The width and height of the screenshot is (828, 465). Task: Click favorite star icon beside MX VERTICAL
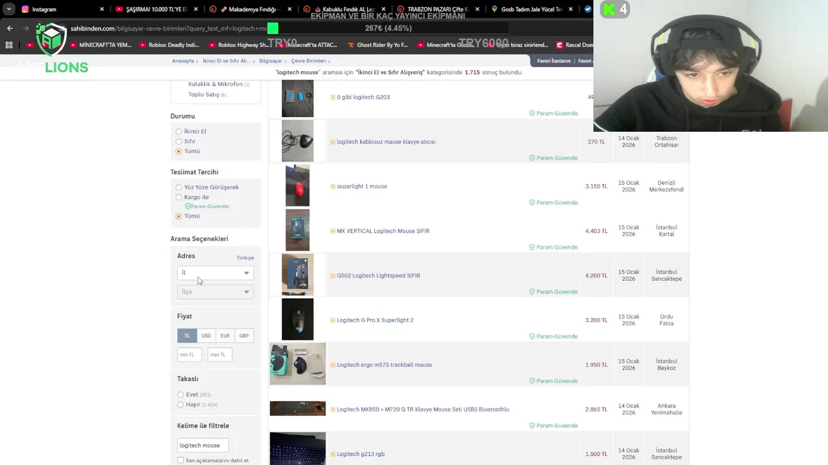point(332,231)
